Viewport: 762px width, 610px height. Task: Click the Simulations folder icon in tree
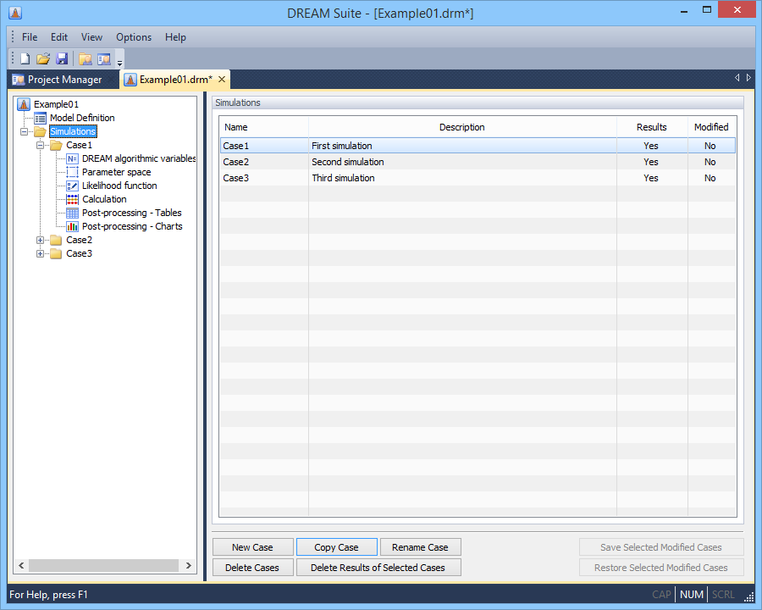pyautogui.click(x=41, y=131)
